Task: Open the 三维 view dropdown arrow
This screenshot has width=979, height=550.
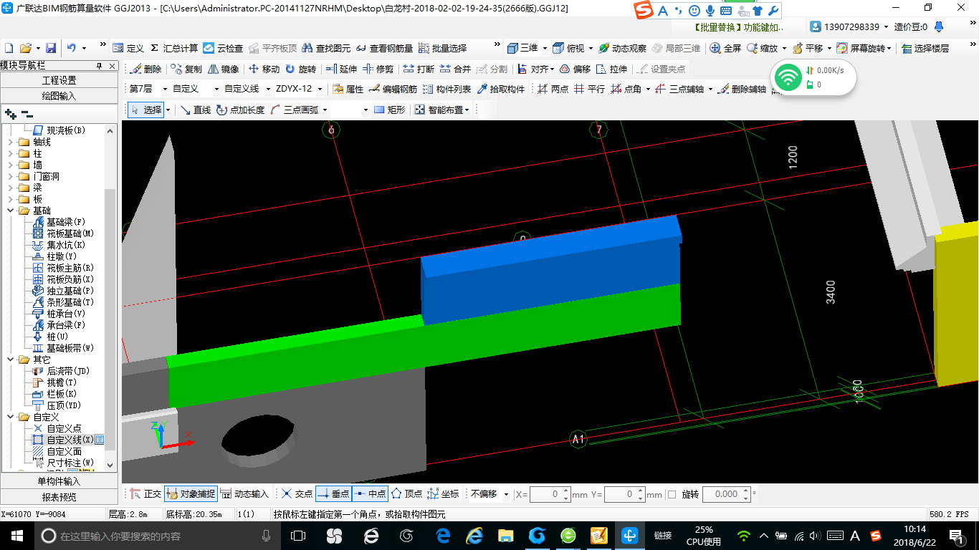Action: coord(545,48)
